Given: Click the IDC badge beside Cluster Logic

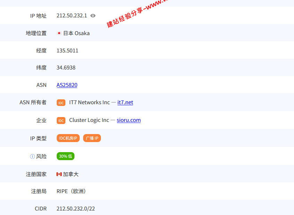Looking at the screenshot, I should pyautogui.click(x=61, y=121).
